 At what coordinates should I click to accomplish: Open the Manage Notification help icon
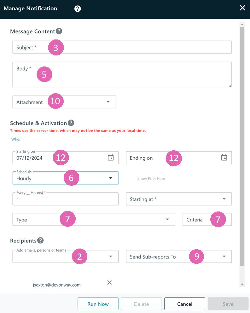[77, 9]
